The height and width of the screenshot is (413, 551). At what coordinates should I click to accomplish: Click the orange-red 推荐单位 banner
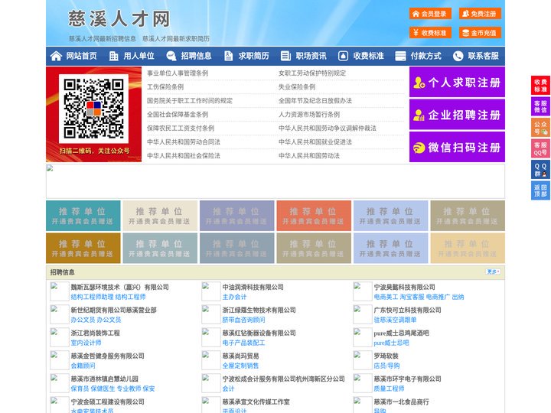pos(314,216)
